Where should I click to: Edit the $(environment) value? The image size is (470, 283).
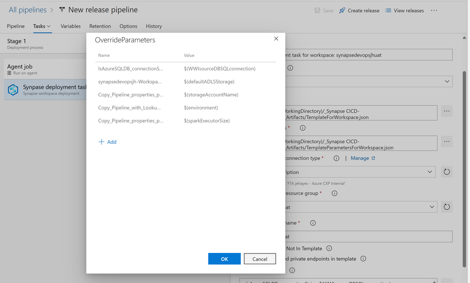click(201, 108)
